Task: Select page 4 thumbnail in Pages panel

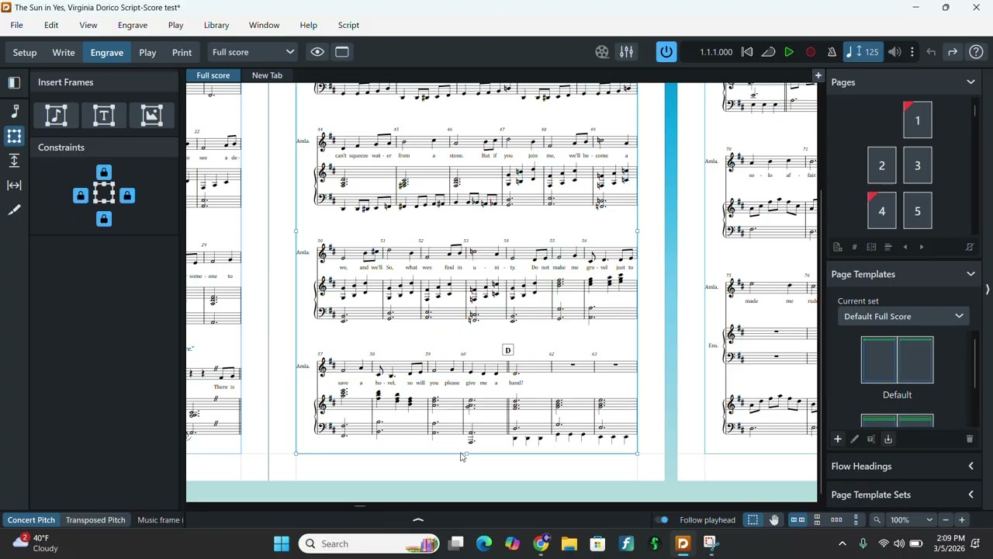Action: pos(881,211)
